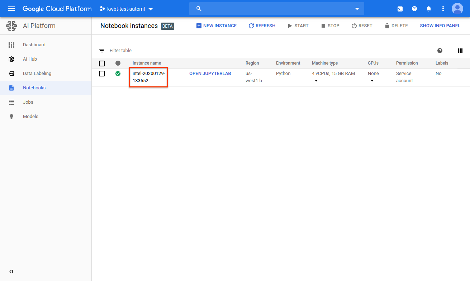Click OPEN JUPYTERLAB link

(210, 74)
